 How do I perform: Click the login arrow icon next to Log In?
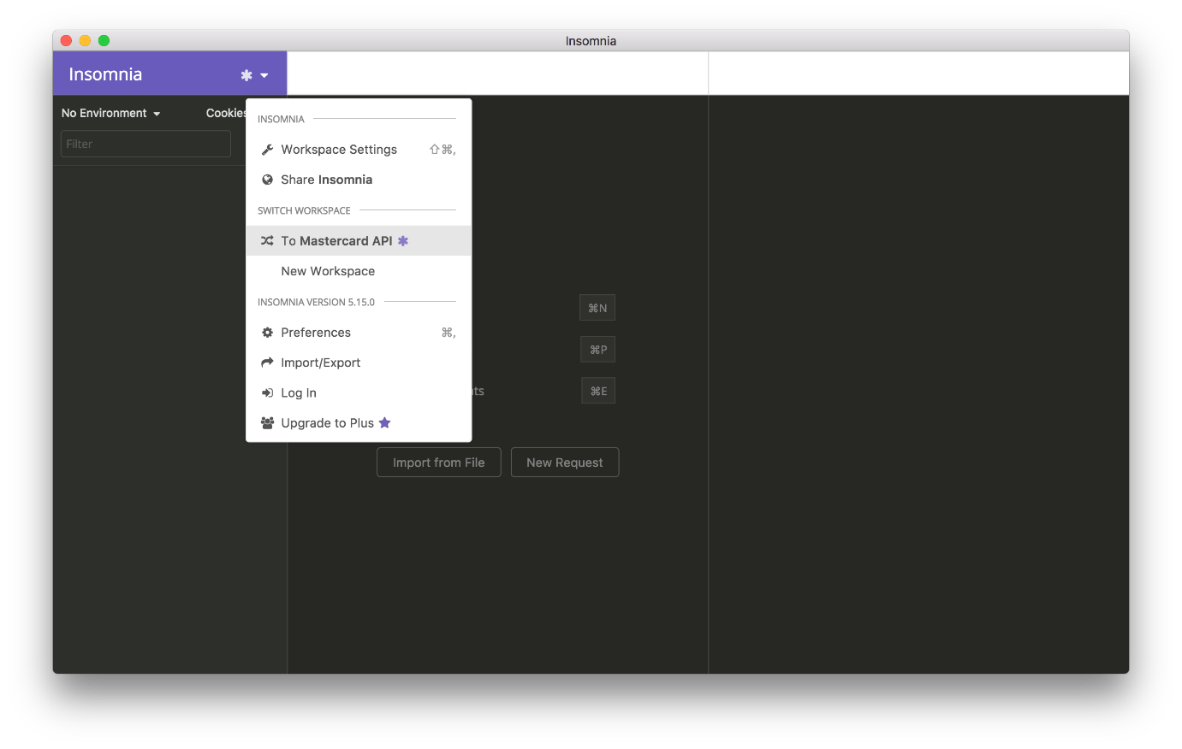(x=267, y=392)
